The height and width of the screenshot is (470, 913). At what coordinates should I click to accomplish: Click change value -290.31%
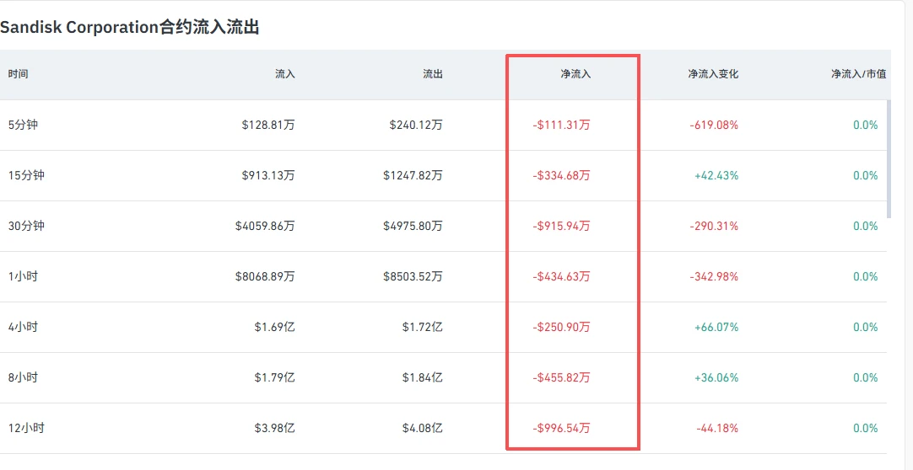coord(714,226)
